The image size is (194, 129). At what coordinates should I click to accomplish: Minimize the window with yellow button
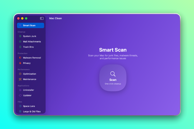coord(22,18)
